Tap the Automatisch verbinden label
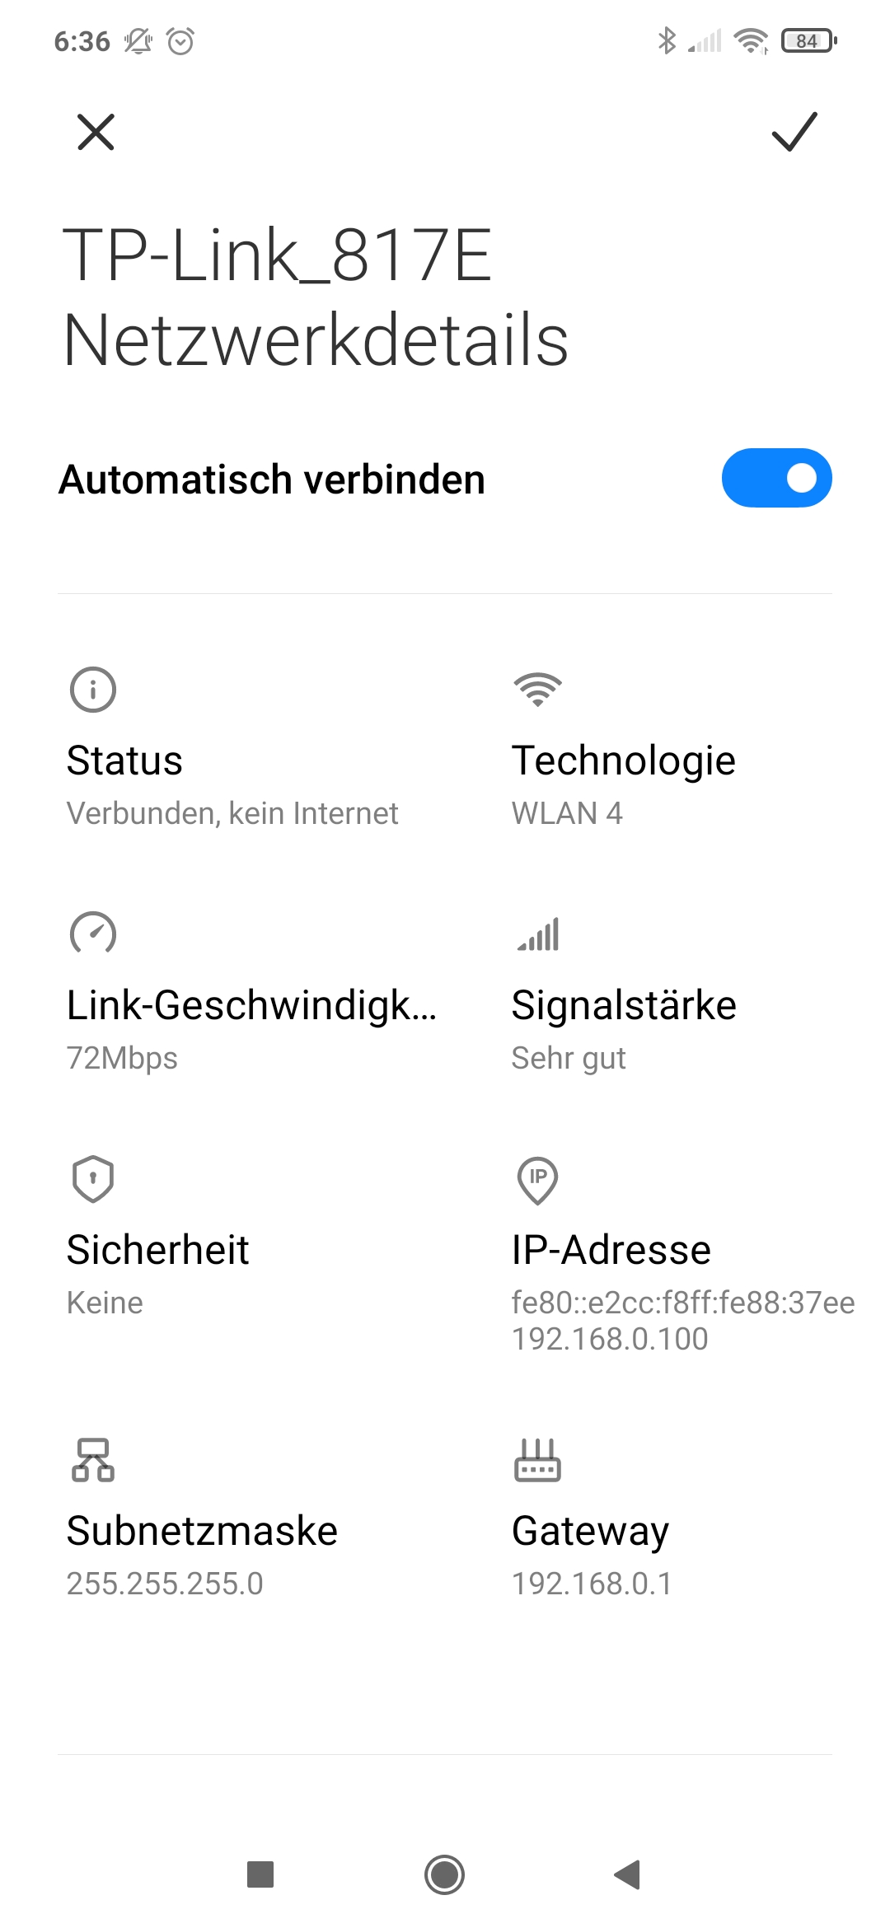 coord(272,480)
